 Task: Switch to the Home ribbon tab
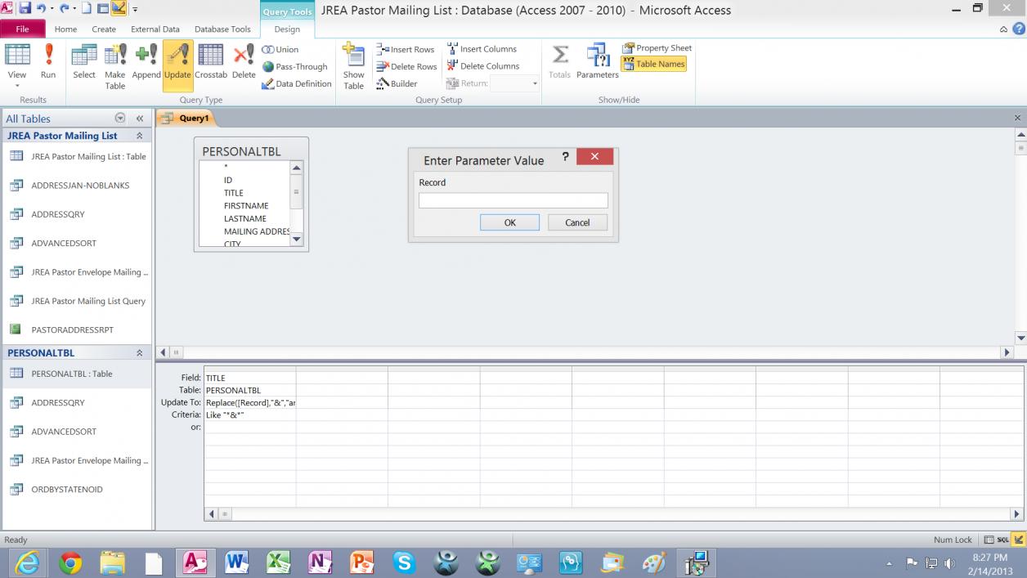(65, 29)
